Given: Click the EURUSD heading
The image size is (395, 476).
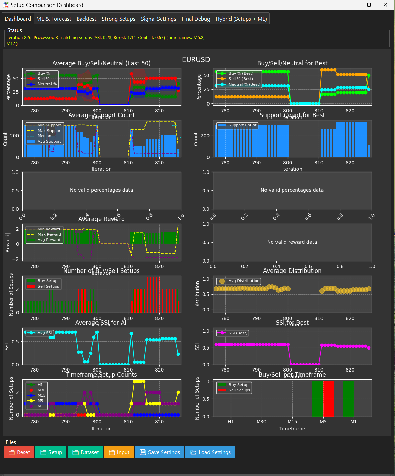Looking at the screenshot, I should coord(196,59).
